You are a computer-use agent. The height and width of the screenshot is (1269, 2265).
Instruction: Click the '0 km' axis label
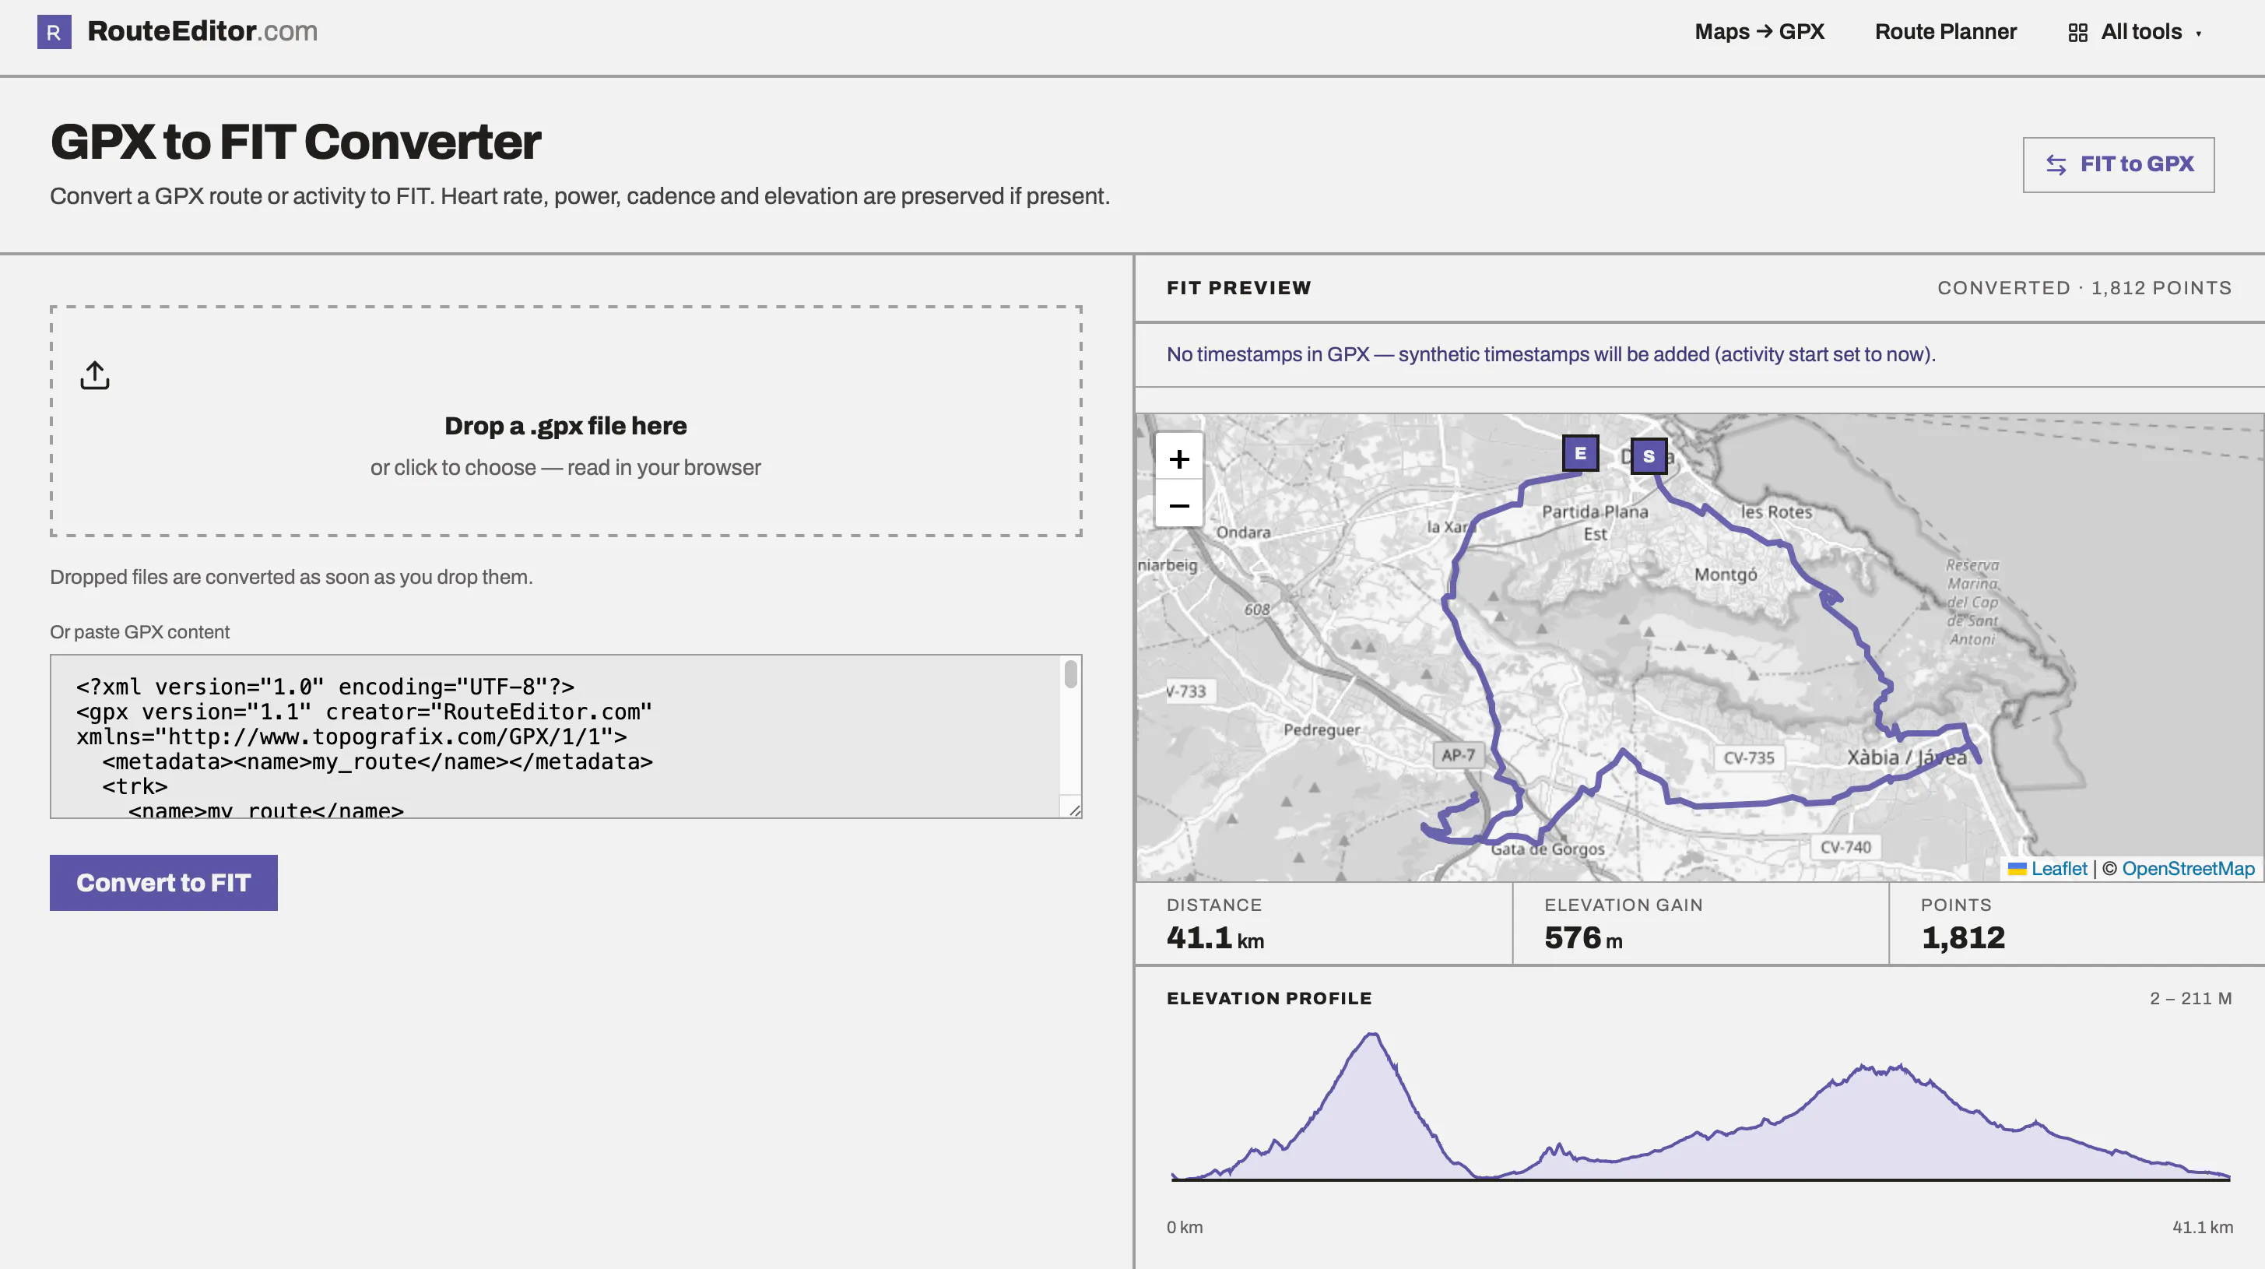coord(1185,1227)
